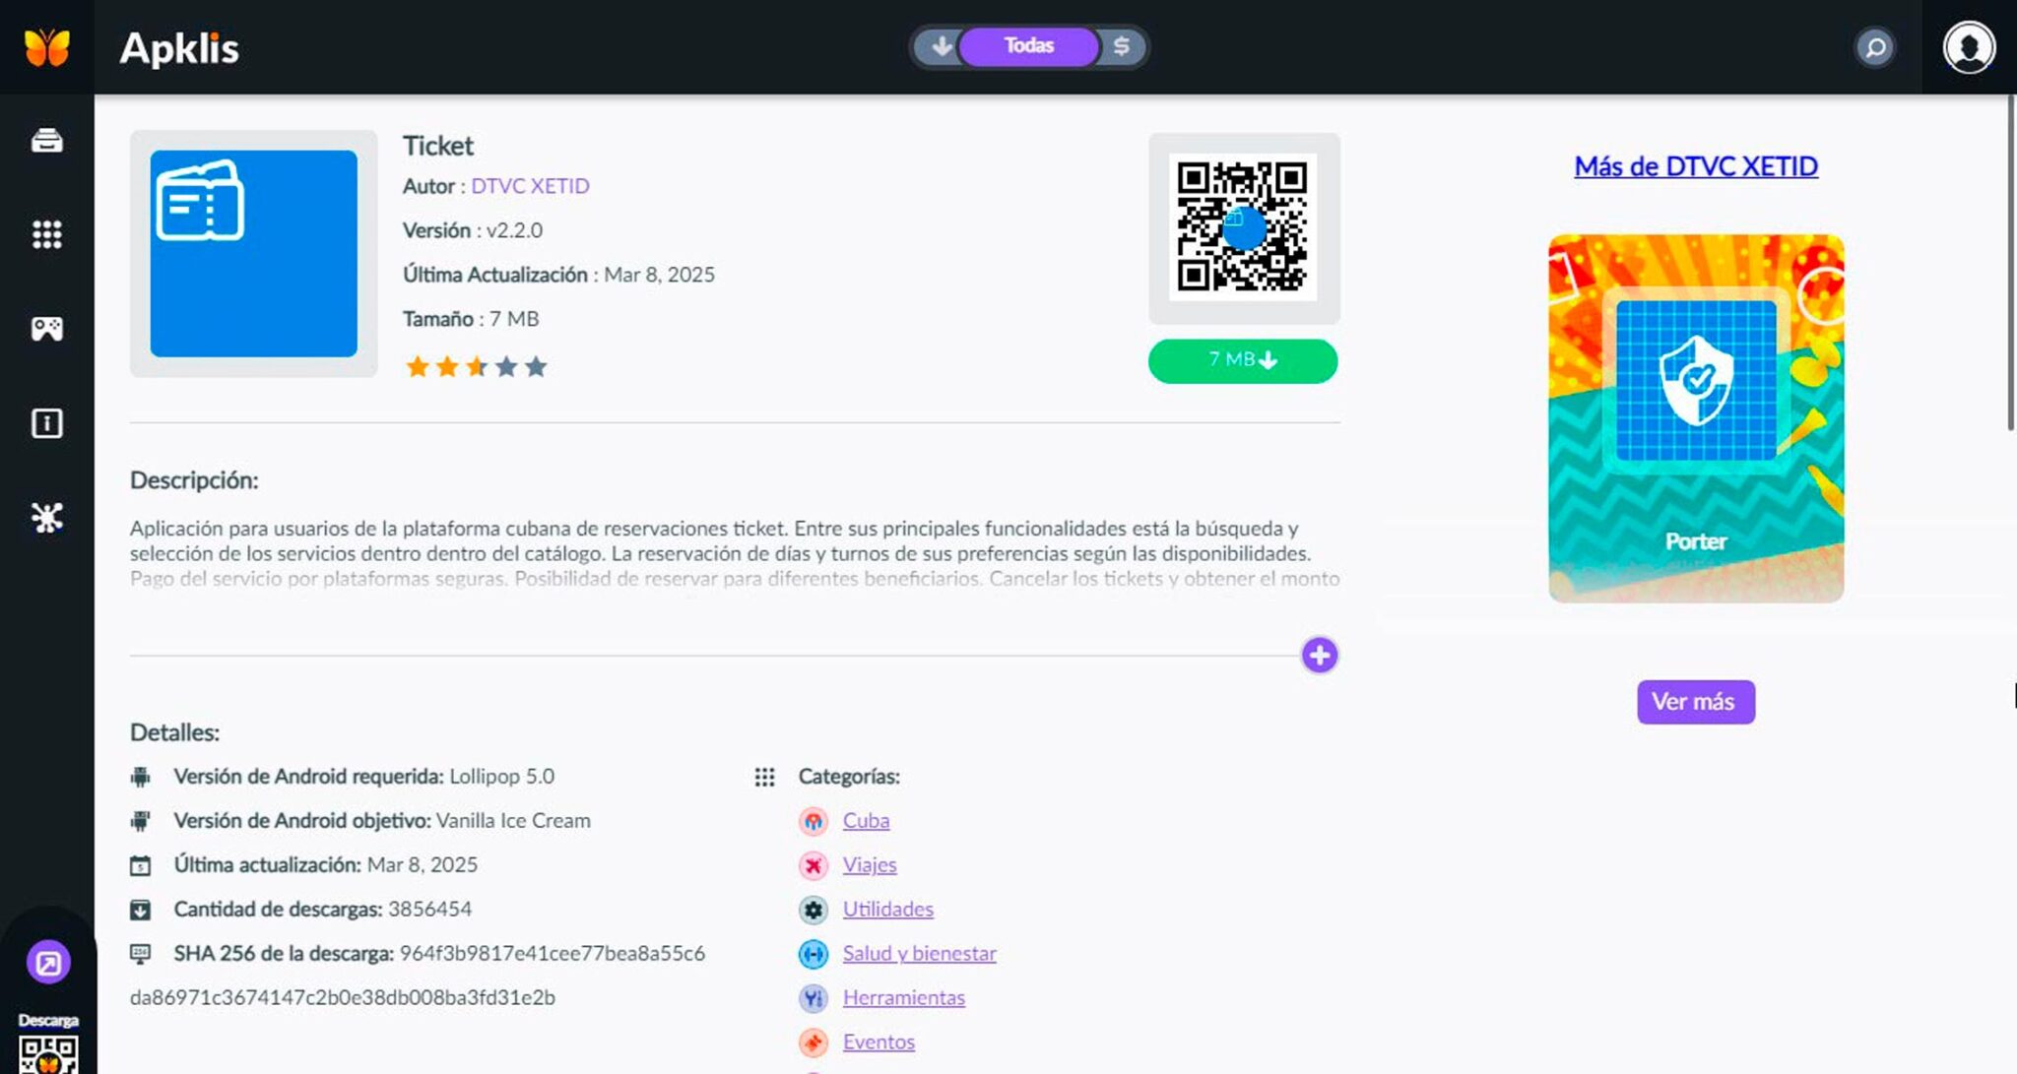Open the Utilidades category link
The width and height of the screenshot is (2017, 1074).
tap(888, 910)
